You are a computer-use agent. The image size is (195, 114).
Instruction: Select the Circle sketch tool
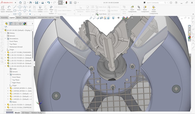(20, 7)
